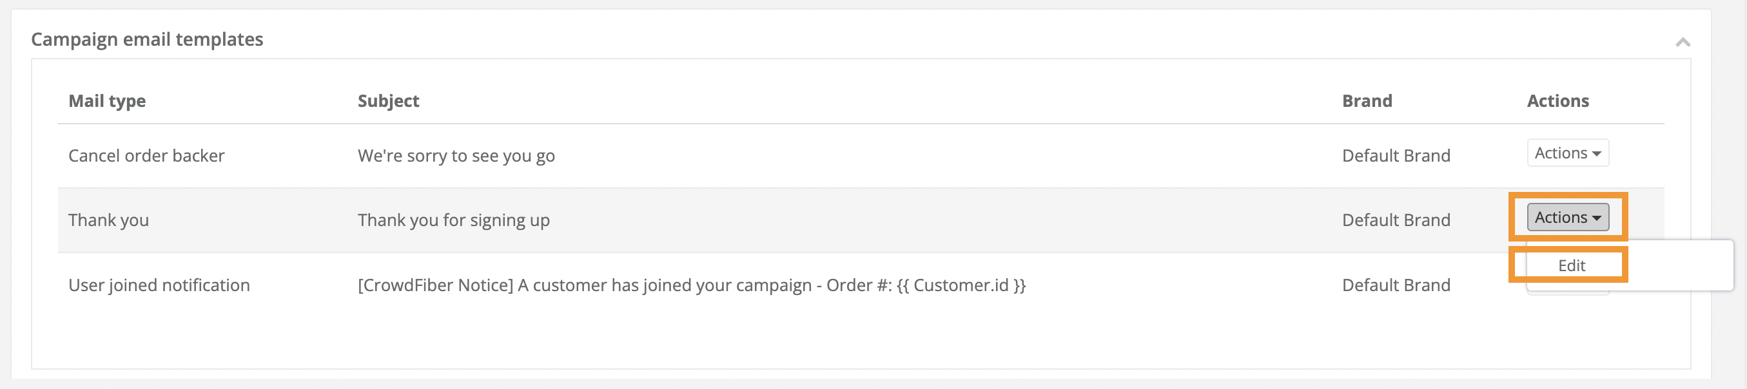This screenshot has width=1747, height=389.
Task: Choose Edit from the Actions menu
Action: [x=1572, y=265]
